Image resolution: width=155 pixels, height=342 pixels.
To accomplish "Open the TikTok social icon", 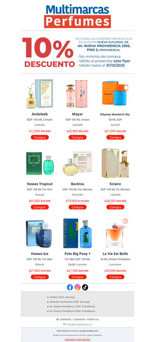I will (x=85, y=287).
